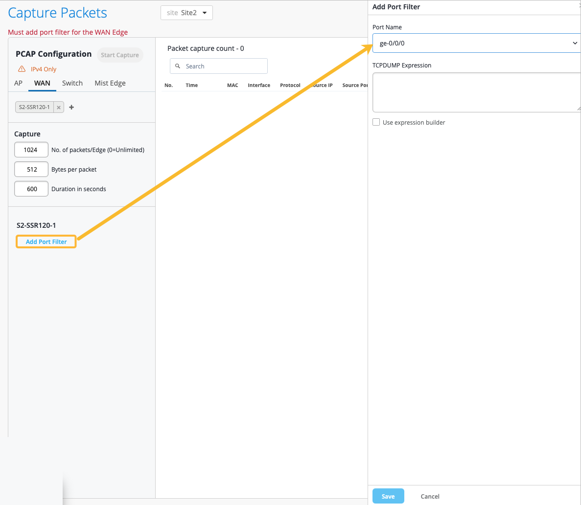Screen dimensions: 581x505
Task: Click the IPv4 Only warning icon
Action: [x=22, y=69]
